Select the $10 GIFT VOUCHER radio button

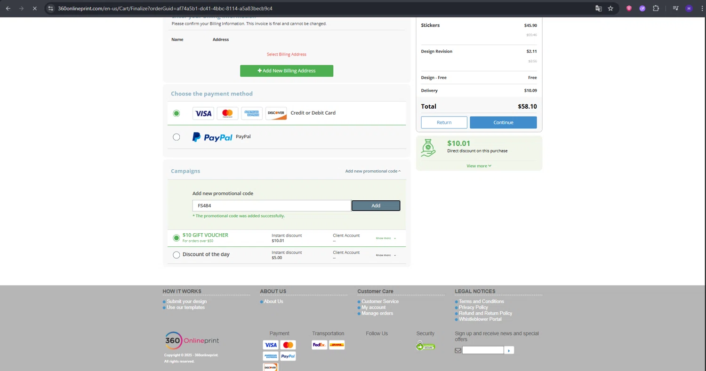click(176, 238)
